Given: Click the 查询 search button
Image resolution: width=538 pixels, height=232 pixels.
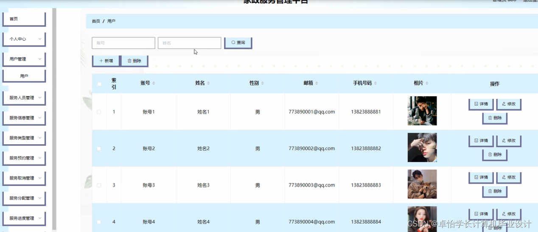Looking at the screenshot, I should pos(238,43).
